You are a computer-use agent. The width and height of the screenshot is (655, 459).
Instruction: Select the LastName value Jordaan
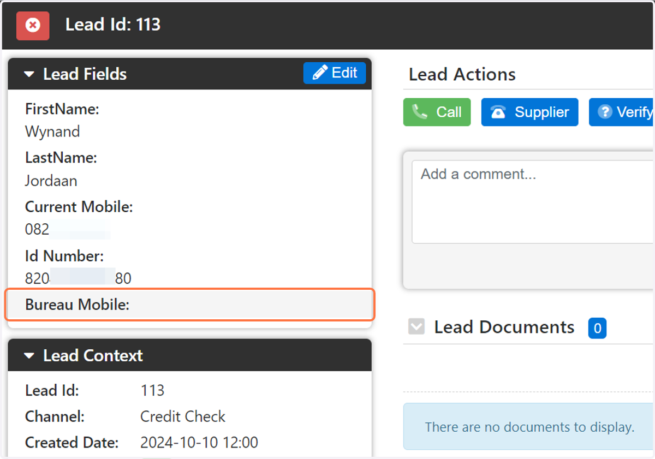[51, 181]
